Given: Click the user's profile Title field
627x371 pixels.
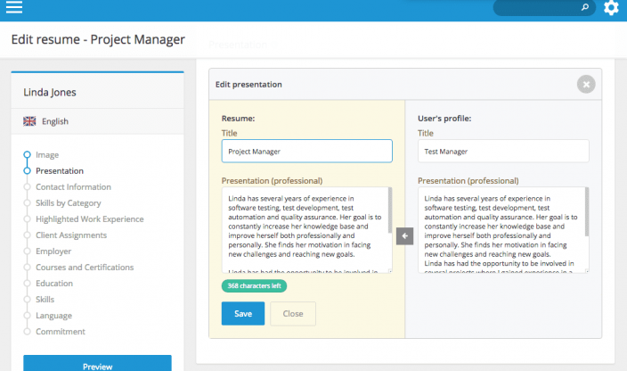Looking at the screenshot, I should 502,152.
